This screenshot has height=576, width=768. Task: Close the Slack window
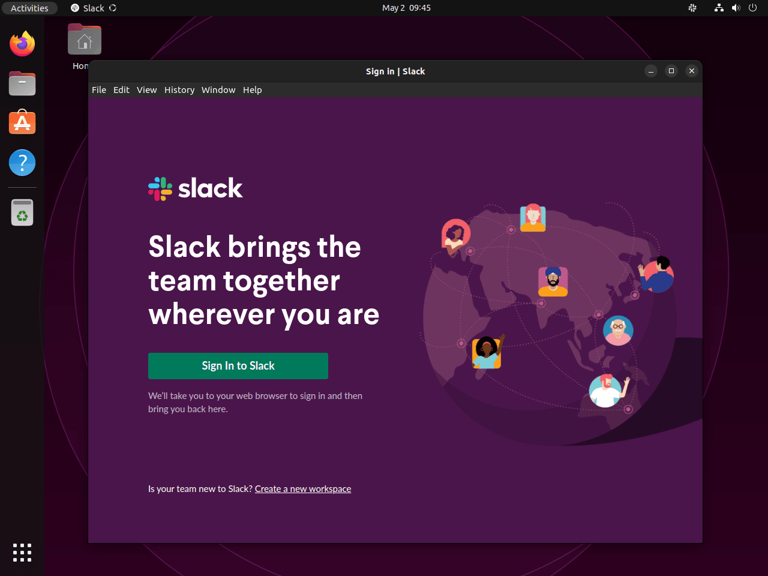coord(692,71)
